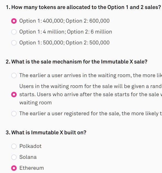Select the radio for 400,000 and 600,000 tokens
The width and height of the screenshot is (162, 173).
[14, 21]
